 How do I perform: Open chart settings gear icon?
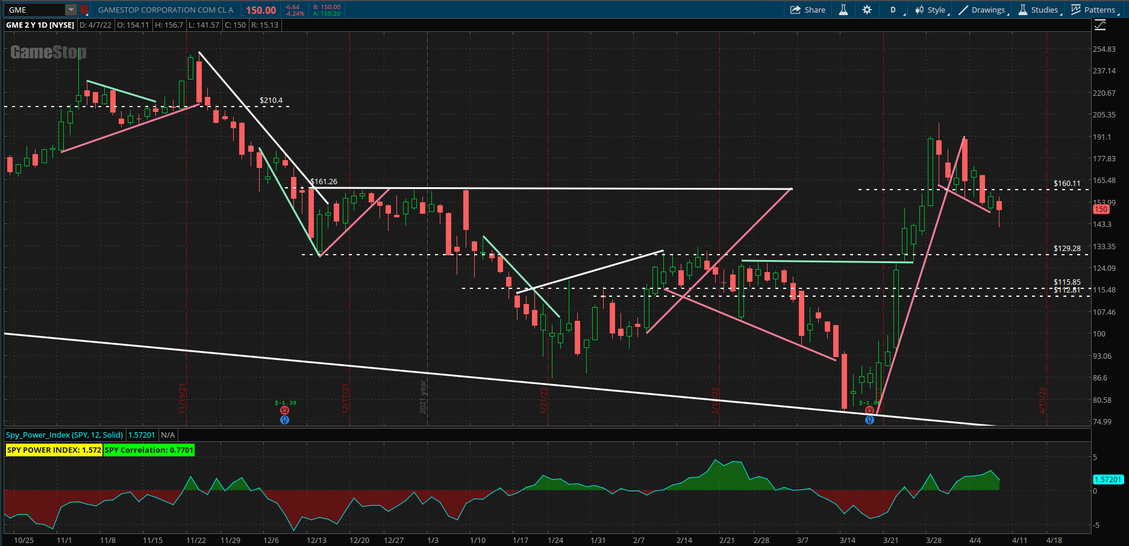coord(867,10)
